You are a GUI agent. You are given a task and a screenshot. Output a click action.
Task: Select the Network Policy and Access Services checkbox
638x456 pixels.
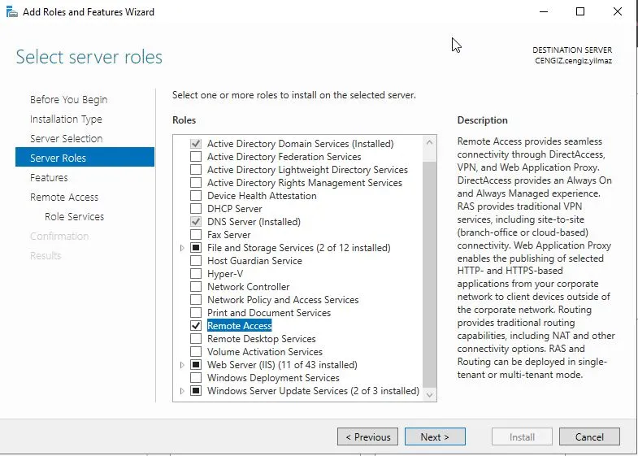tap(195, 300)
